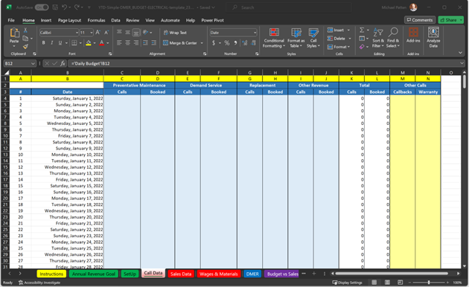Open the Page Layout tab
The height and width of the screenshot is (287, 469).
(69, 20)
